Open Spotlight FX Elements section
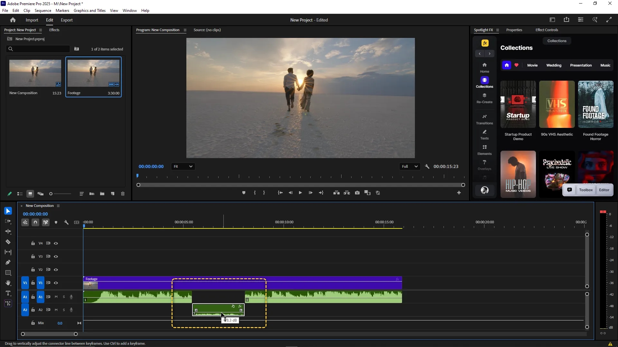Screen dimensions: 618x347 pos(484,150)
